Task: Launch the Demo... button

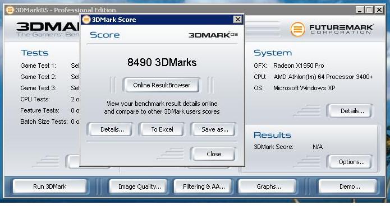Action: 348,186
